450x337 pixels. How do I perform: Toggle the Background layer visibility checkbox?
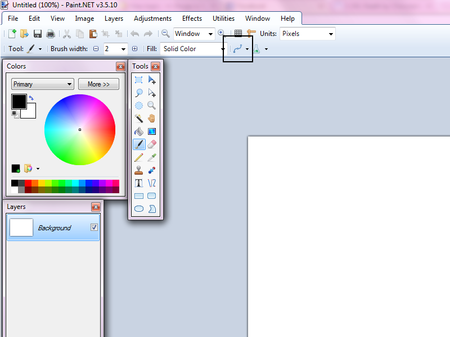click(x=94, y=227)
